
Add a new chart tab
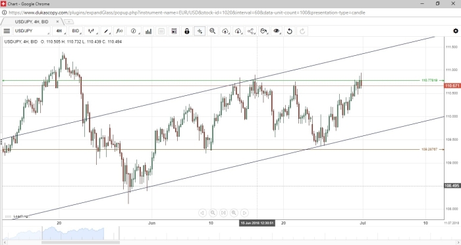(x=68, y=22)
